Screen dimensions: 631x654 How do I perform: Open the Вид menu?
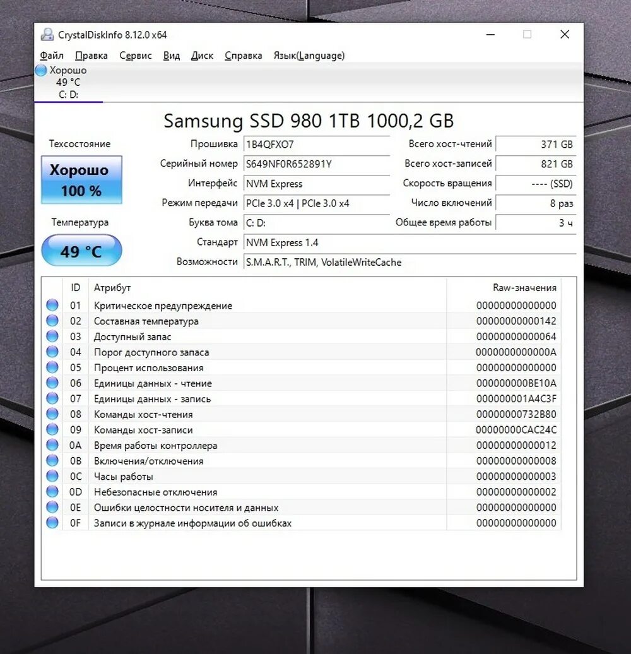click(x=171, y=56)
